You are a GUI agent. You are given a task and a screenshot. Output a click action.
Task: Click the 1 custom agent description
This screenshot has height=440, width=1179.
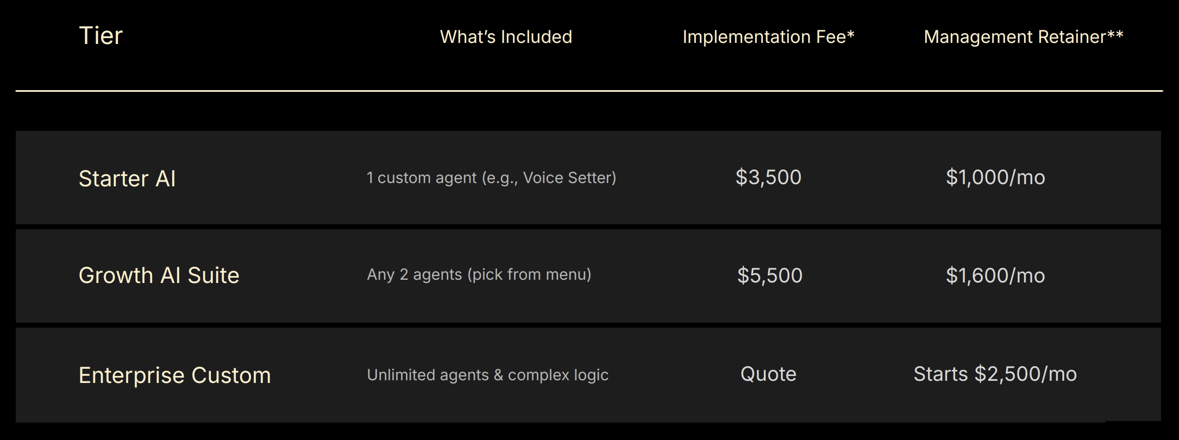(x=491, y=178)
